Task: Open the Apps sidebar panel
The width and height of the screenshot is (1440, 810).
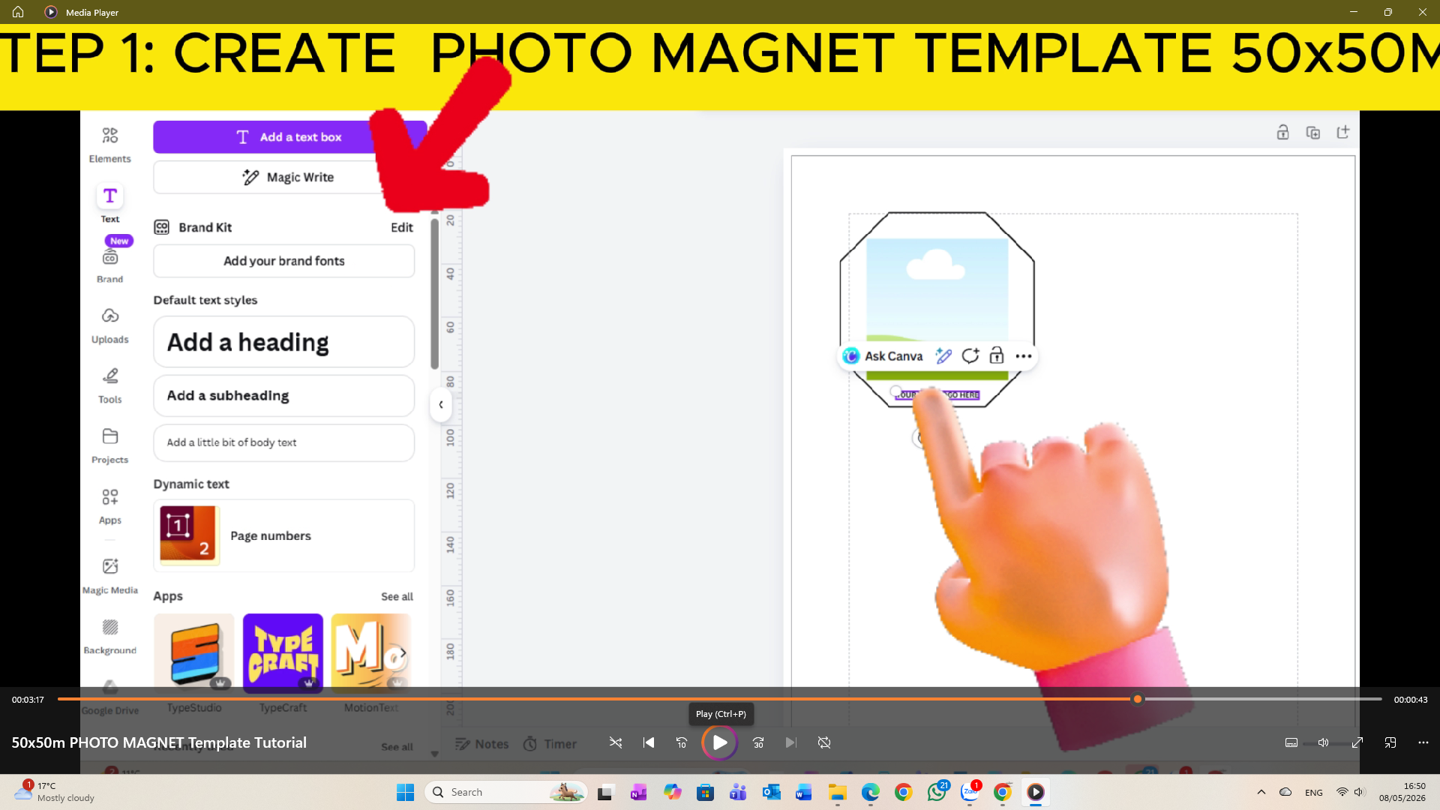Action: (109, 506)
